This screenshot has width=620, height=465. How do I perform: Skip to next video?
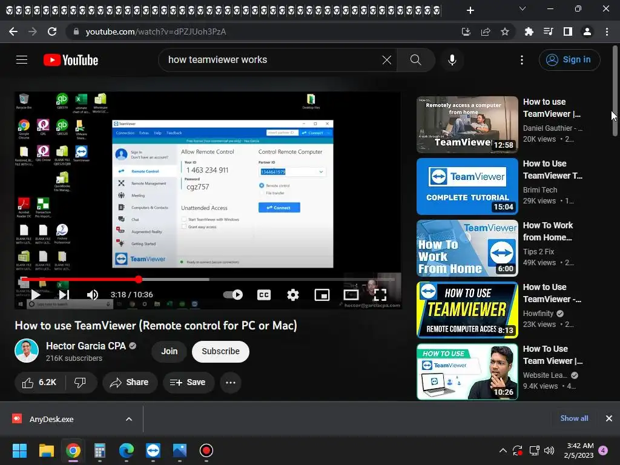[64, 295]
